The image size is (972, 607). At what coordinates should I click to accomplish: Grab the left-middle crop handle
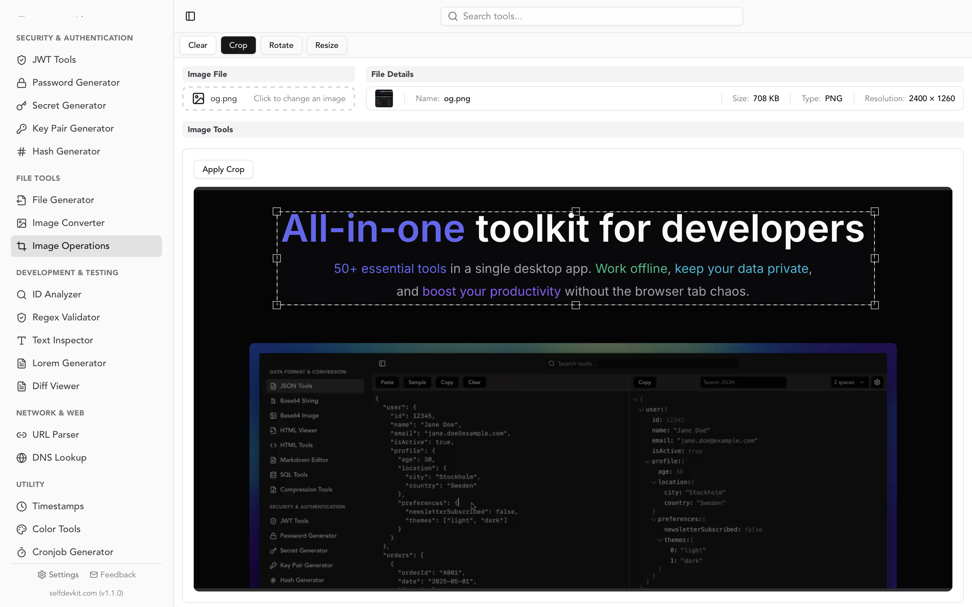click(x=277, y=258)
